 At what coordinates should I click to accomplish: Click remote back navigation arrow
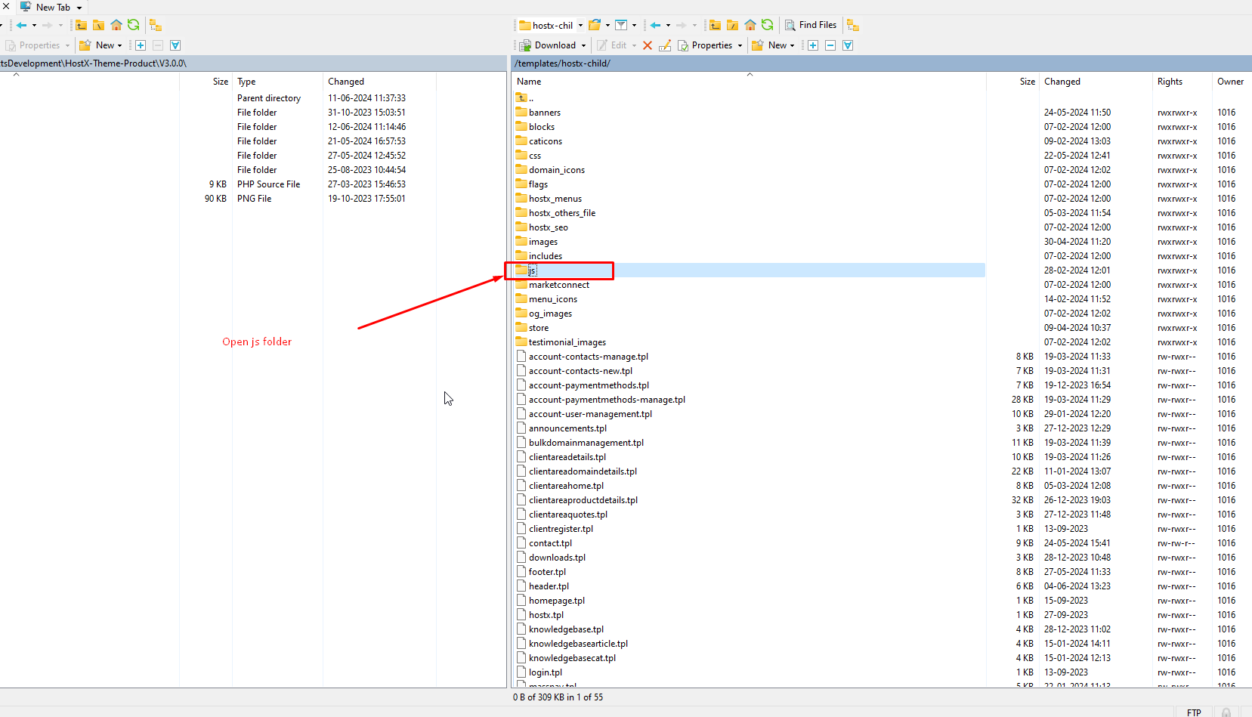655,25
